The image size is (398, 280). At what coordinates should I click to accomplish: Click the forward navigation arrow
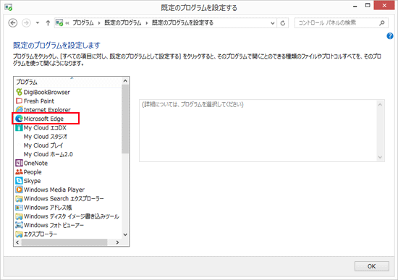26,23
